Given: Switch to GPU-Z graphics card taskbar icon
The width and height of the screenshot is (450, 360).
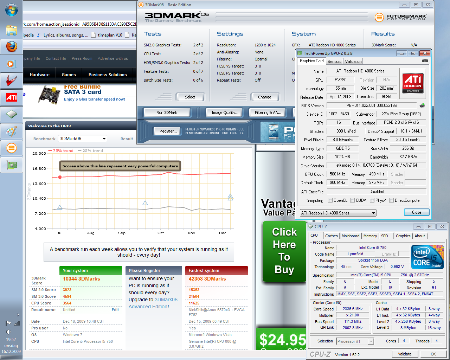Looking at the screenshot, I should tap(11, 165).
